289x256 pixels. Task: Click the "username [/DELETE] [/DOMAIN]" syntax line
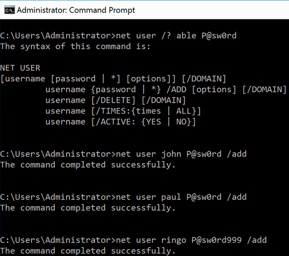[x=115, y=100]
